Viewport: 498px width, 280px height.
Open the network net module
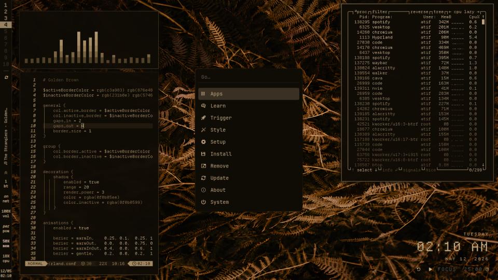[x=6, y=199]
